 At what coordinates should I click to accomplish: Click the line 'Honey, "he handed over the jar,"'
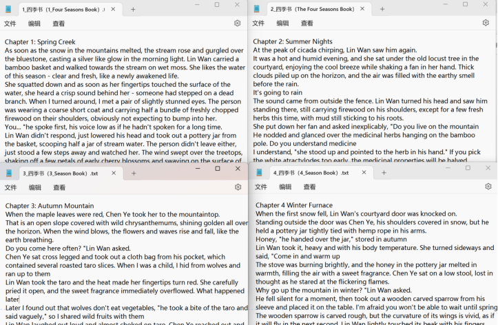pos(331,240)
